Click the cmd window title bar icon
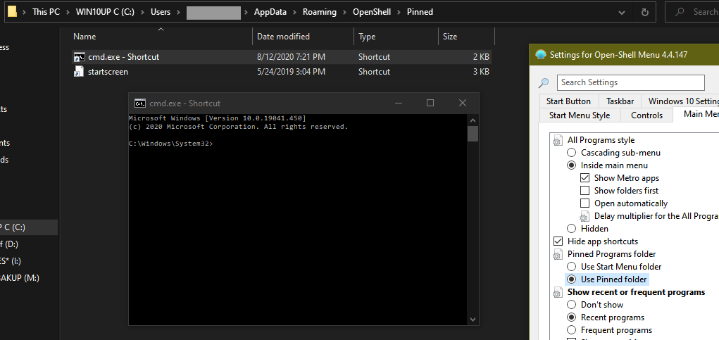 click(140, 103)
